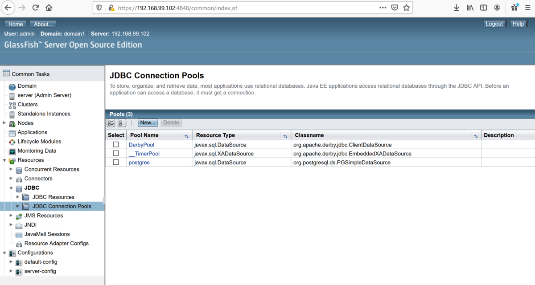Click the postgres row classname text
The width and height of the screenshot is (535, 285).
[342, 163]
